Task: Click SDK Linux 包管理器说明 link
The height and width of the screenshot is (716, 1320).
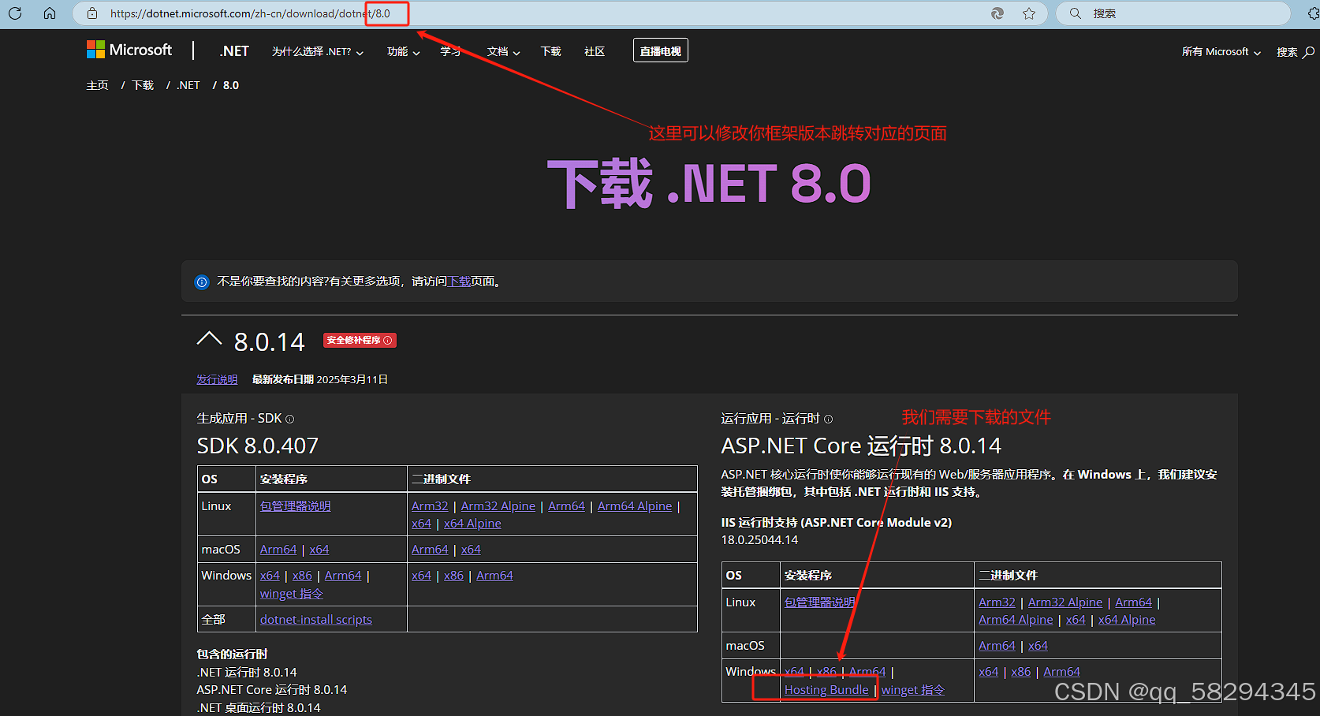Action: [296, 506]
